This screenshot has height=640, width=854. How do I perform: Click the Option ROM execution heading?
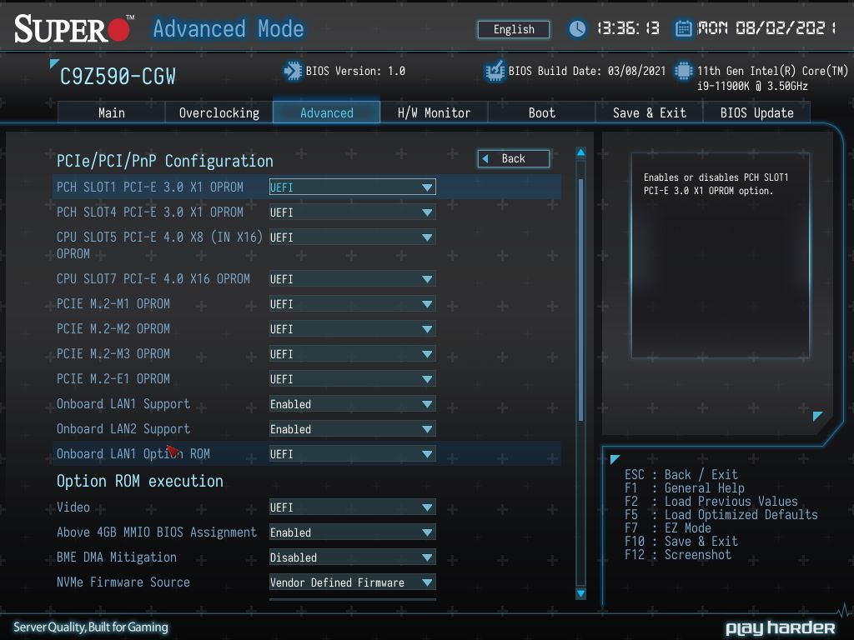click(x=140, y=481)
